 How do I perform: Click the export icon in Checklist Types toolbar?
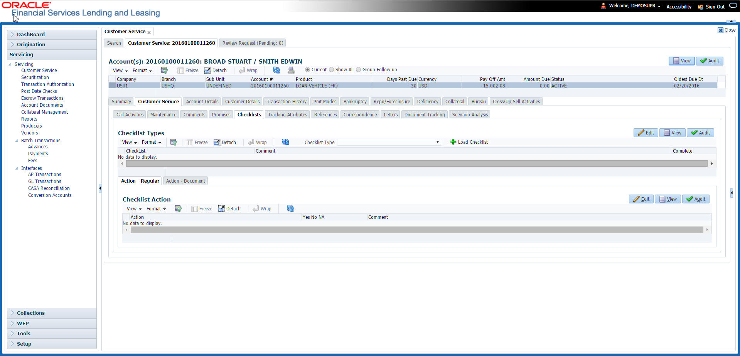pyautogui.click(x=174, y=142)
